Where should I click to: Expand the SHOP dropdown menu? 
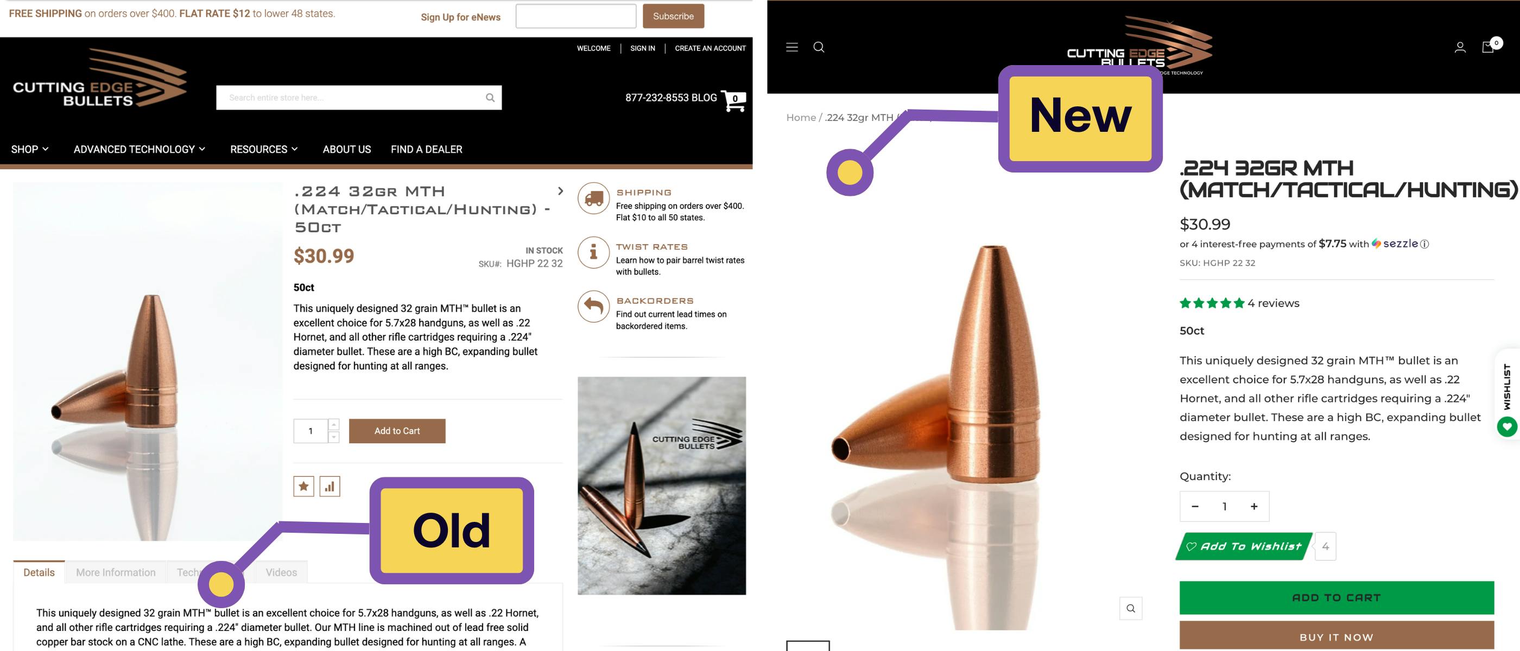[29, 149]
